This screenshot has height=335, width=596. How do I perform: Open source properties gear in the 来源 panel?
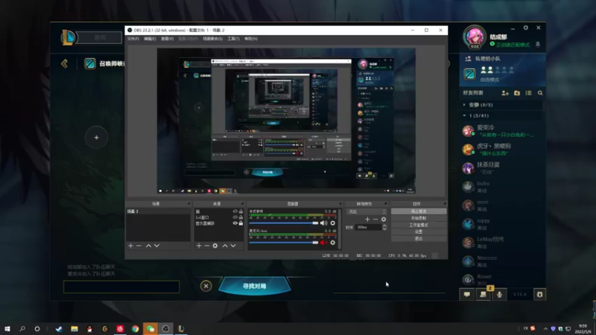pos(215,246)
